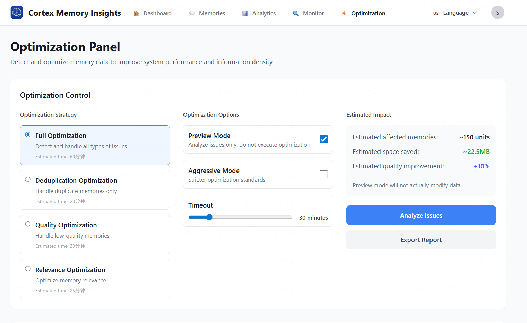Click the Analytics bar chart icon
Screen dimensions: 527x323
click(245, 13)
